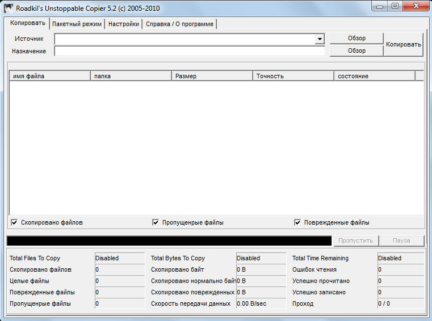This screenshot has height=321, width=432.
Task: Click Обзор next to the Источник field
Action: [356, 38]
